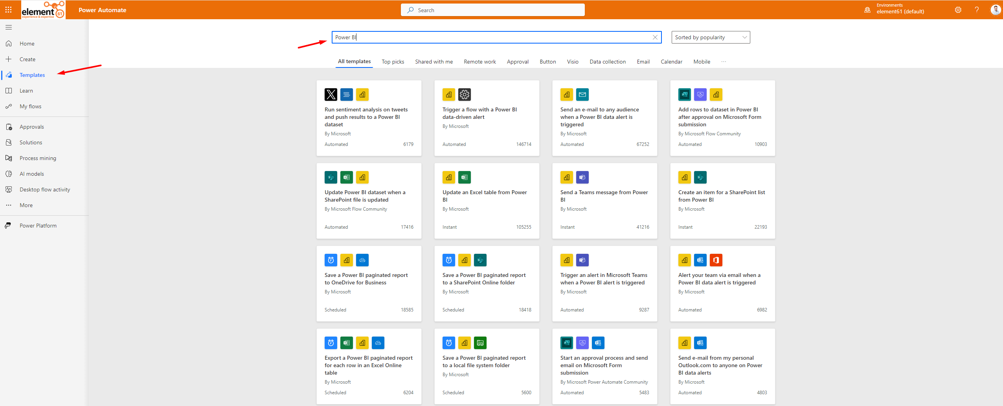
Task: Clear the 'Power BI' search with the X
Action: (x=655, y=37)
